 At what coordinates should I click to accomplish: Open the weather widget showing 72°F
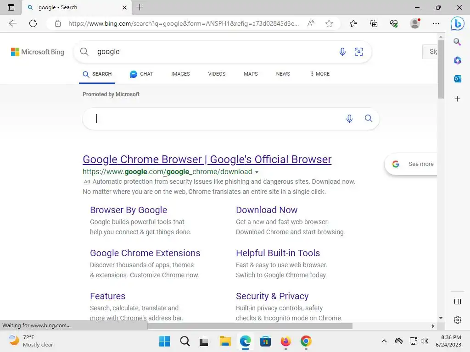click(x=31, y=341)
